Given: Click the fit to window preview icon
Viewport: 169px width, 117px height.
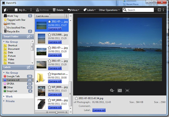Looking at the screenshot, I should 127,90.
